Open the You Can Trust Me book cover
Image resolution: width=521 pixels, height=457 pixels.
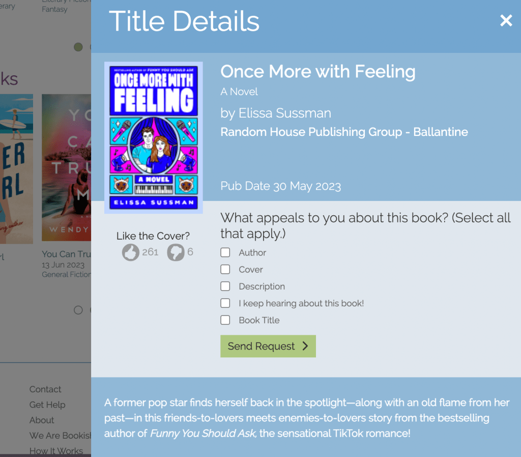pos(67,168)
